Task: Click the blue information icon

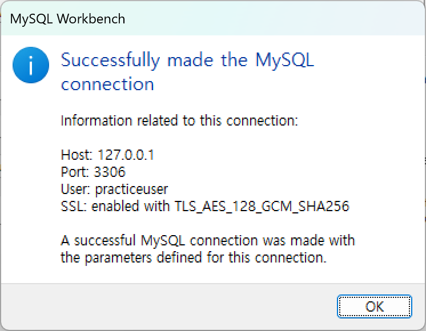Action: 31,65
